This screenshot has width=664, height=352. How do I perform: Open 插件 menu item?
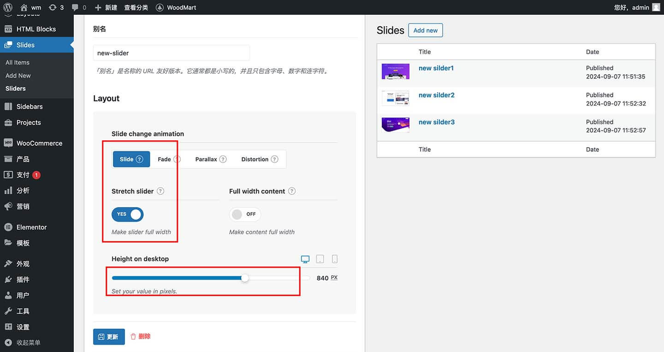(37, 280)
